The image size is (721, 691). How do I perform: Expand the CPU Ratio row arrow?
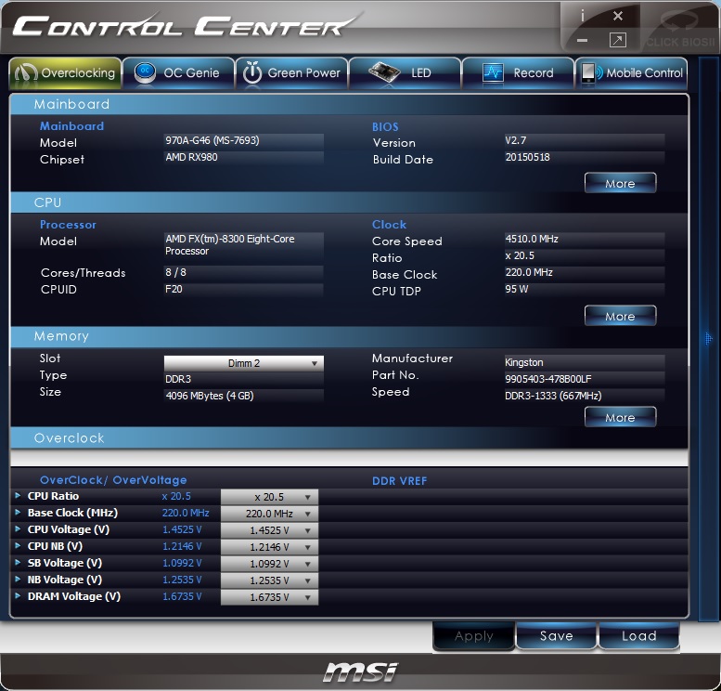pos(18,495)
